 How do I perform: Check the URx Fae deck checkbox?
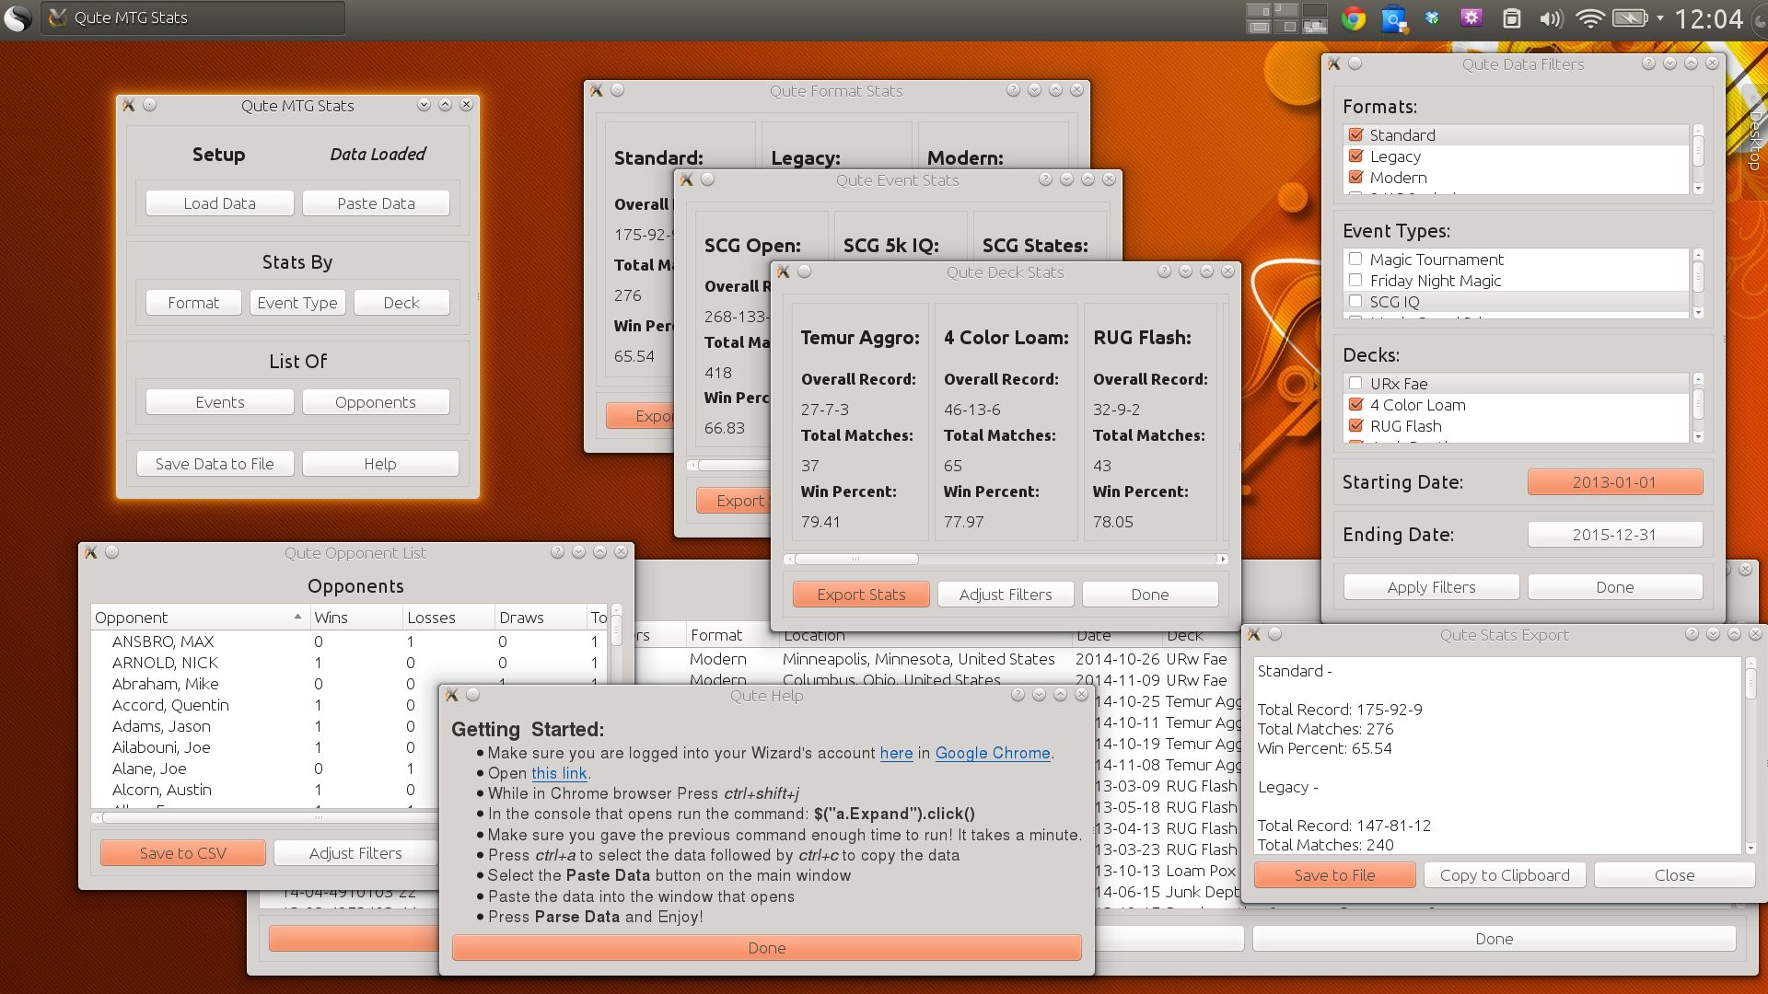point(1355,384)
